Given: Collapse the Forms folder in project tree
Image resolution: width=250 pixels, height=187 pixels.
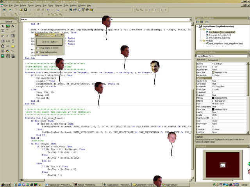Looking at the screenshot, I should pyautogui.click(x=200, y=29).
